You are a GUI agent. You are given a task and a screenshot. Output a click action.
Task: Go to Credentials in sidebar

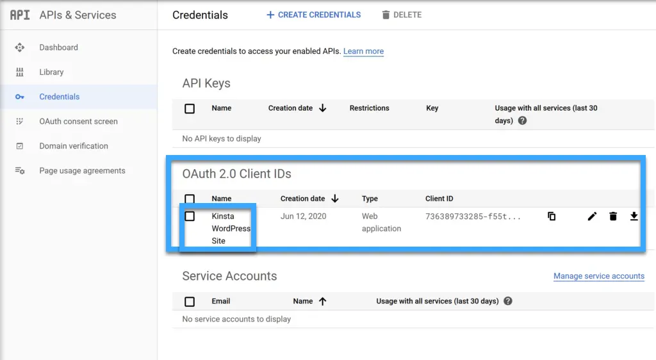click(60, 97)
